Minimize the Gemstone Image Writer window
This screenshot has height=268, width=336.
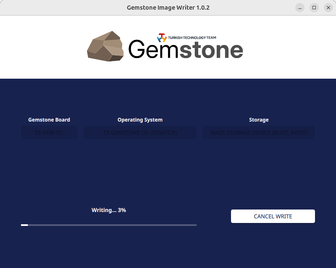tap(300, 8)
